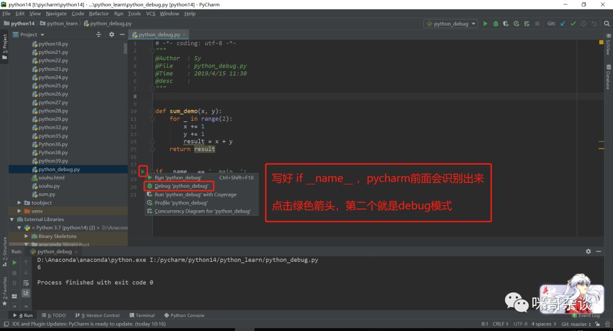Choose Profile 'python_debug' menu entry
Screen dimensions: 613x331
tap(201, 203)
